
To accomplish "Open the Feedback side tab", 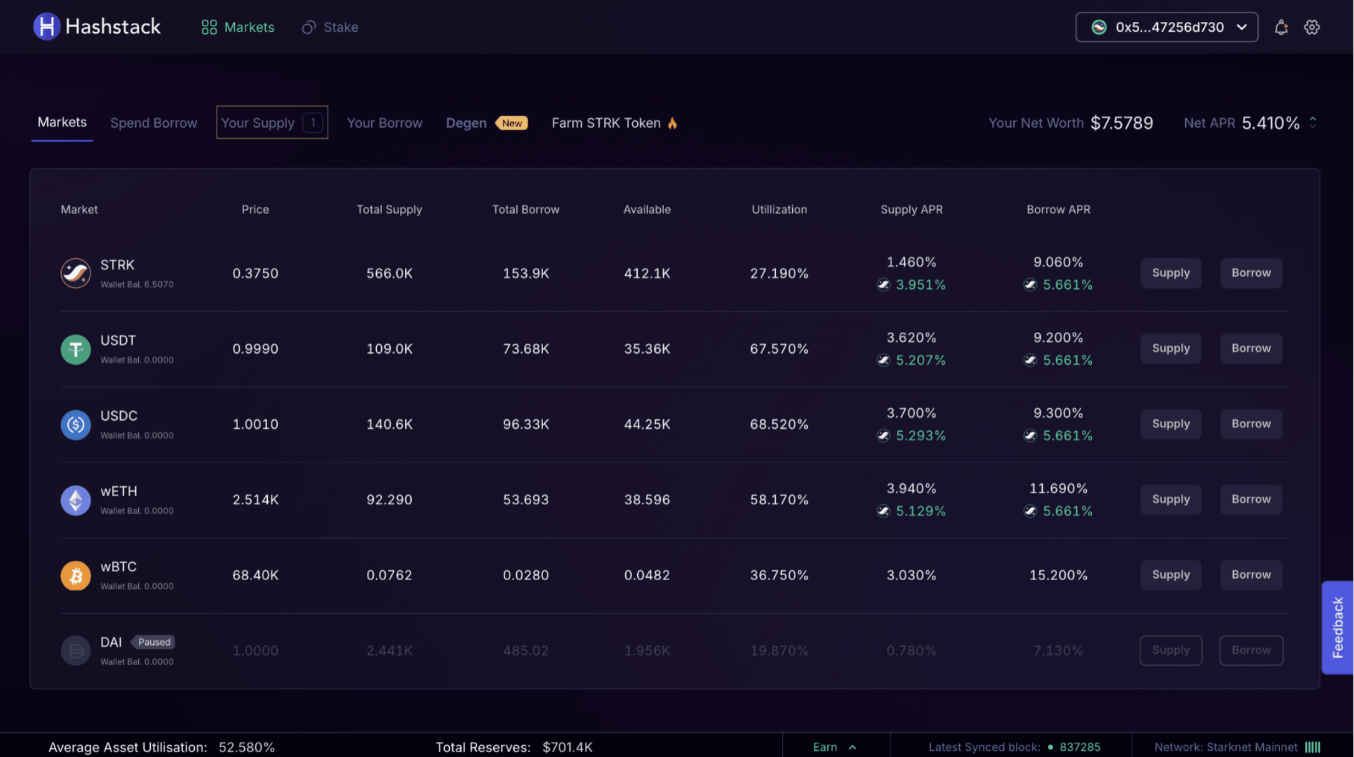I will [x=1337, y=627].
